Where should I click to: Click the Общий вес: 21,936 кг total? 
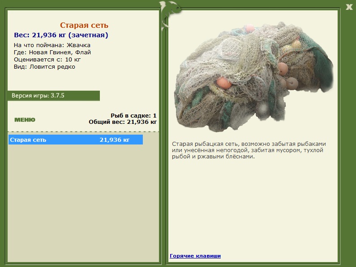point(123,122)
